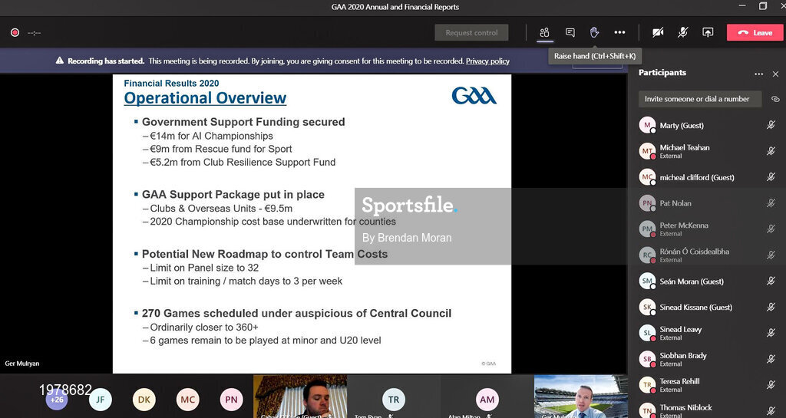Viewport: 786px width, 418px height.
Task: Open the Privacy policy link
Action: pos(487,61)
